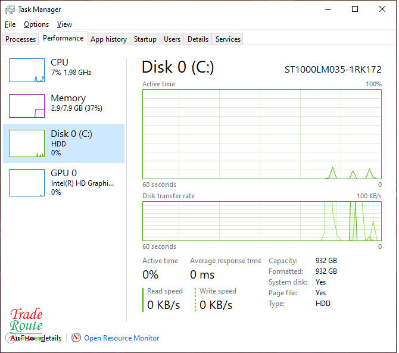Click the Active time disk graph
The image size is (399, 353).
261,134
